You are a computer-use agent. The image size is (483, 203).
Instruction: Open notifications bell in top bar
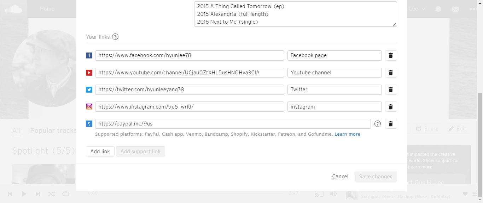[438, 9]
